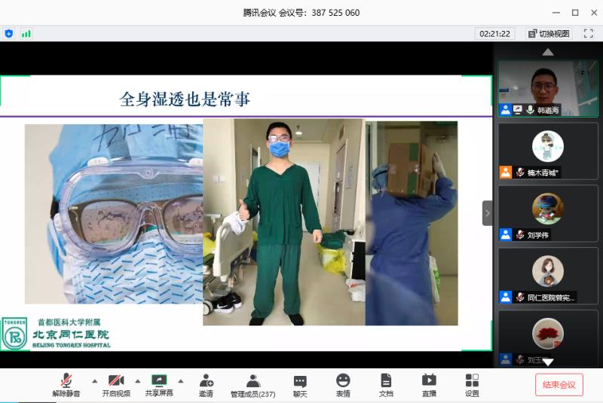The width and height of the screenshot is (603, 403).
Task: Open the Emoji reactions (表情) icon
Action: pyautogui.click(x=343, y=384)
